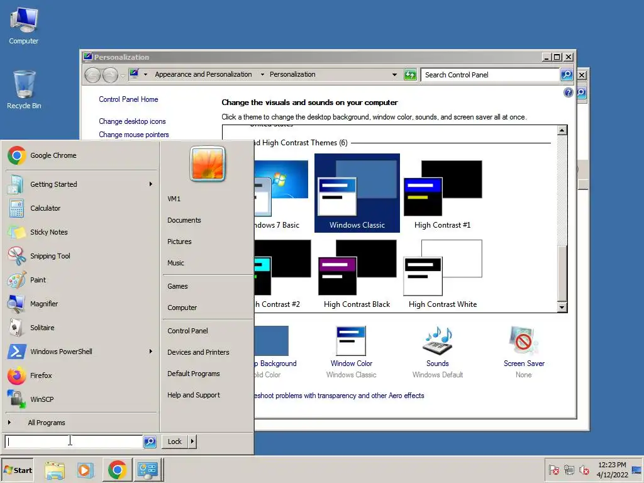Click Windows Explorer taskbar icon
The width and height of the screenshot is (644, 483).
(x=55, y=470)
